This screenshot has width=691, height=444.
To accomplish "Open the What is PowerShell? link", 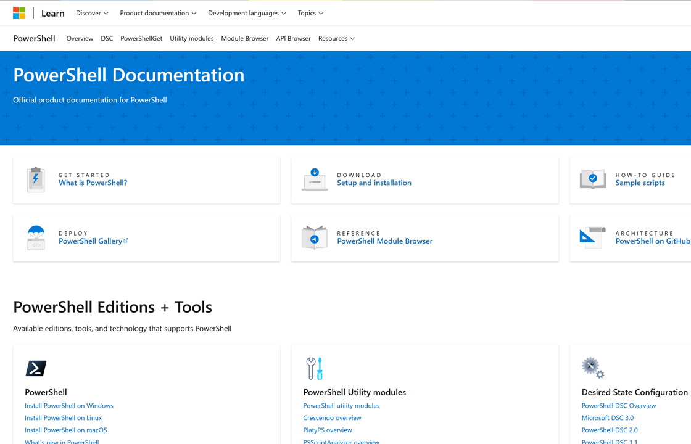I will 93,183.
